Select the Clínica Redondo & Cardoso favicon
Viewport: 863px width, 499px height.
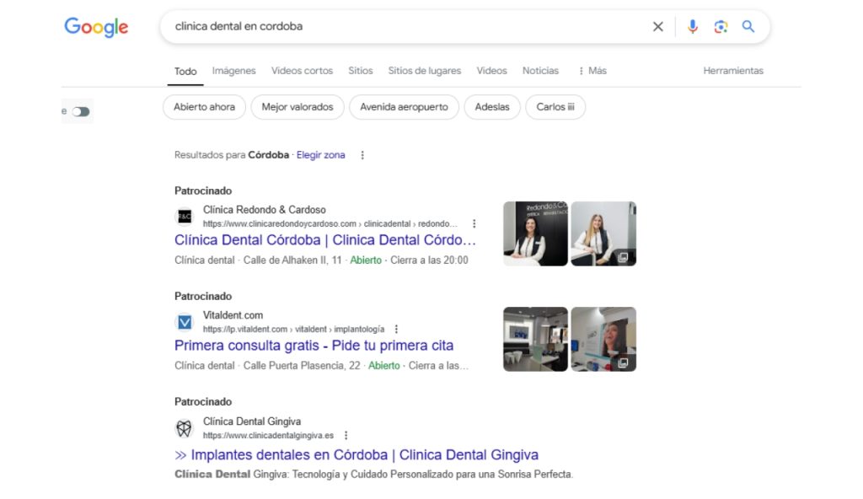[185, 216]
